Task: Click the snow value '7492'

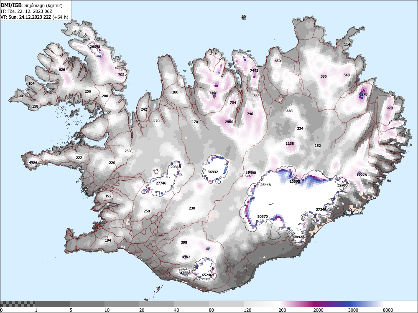Action: 254,71
